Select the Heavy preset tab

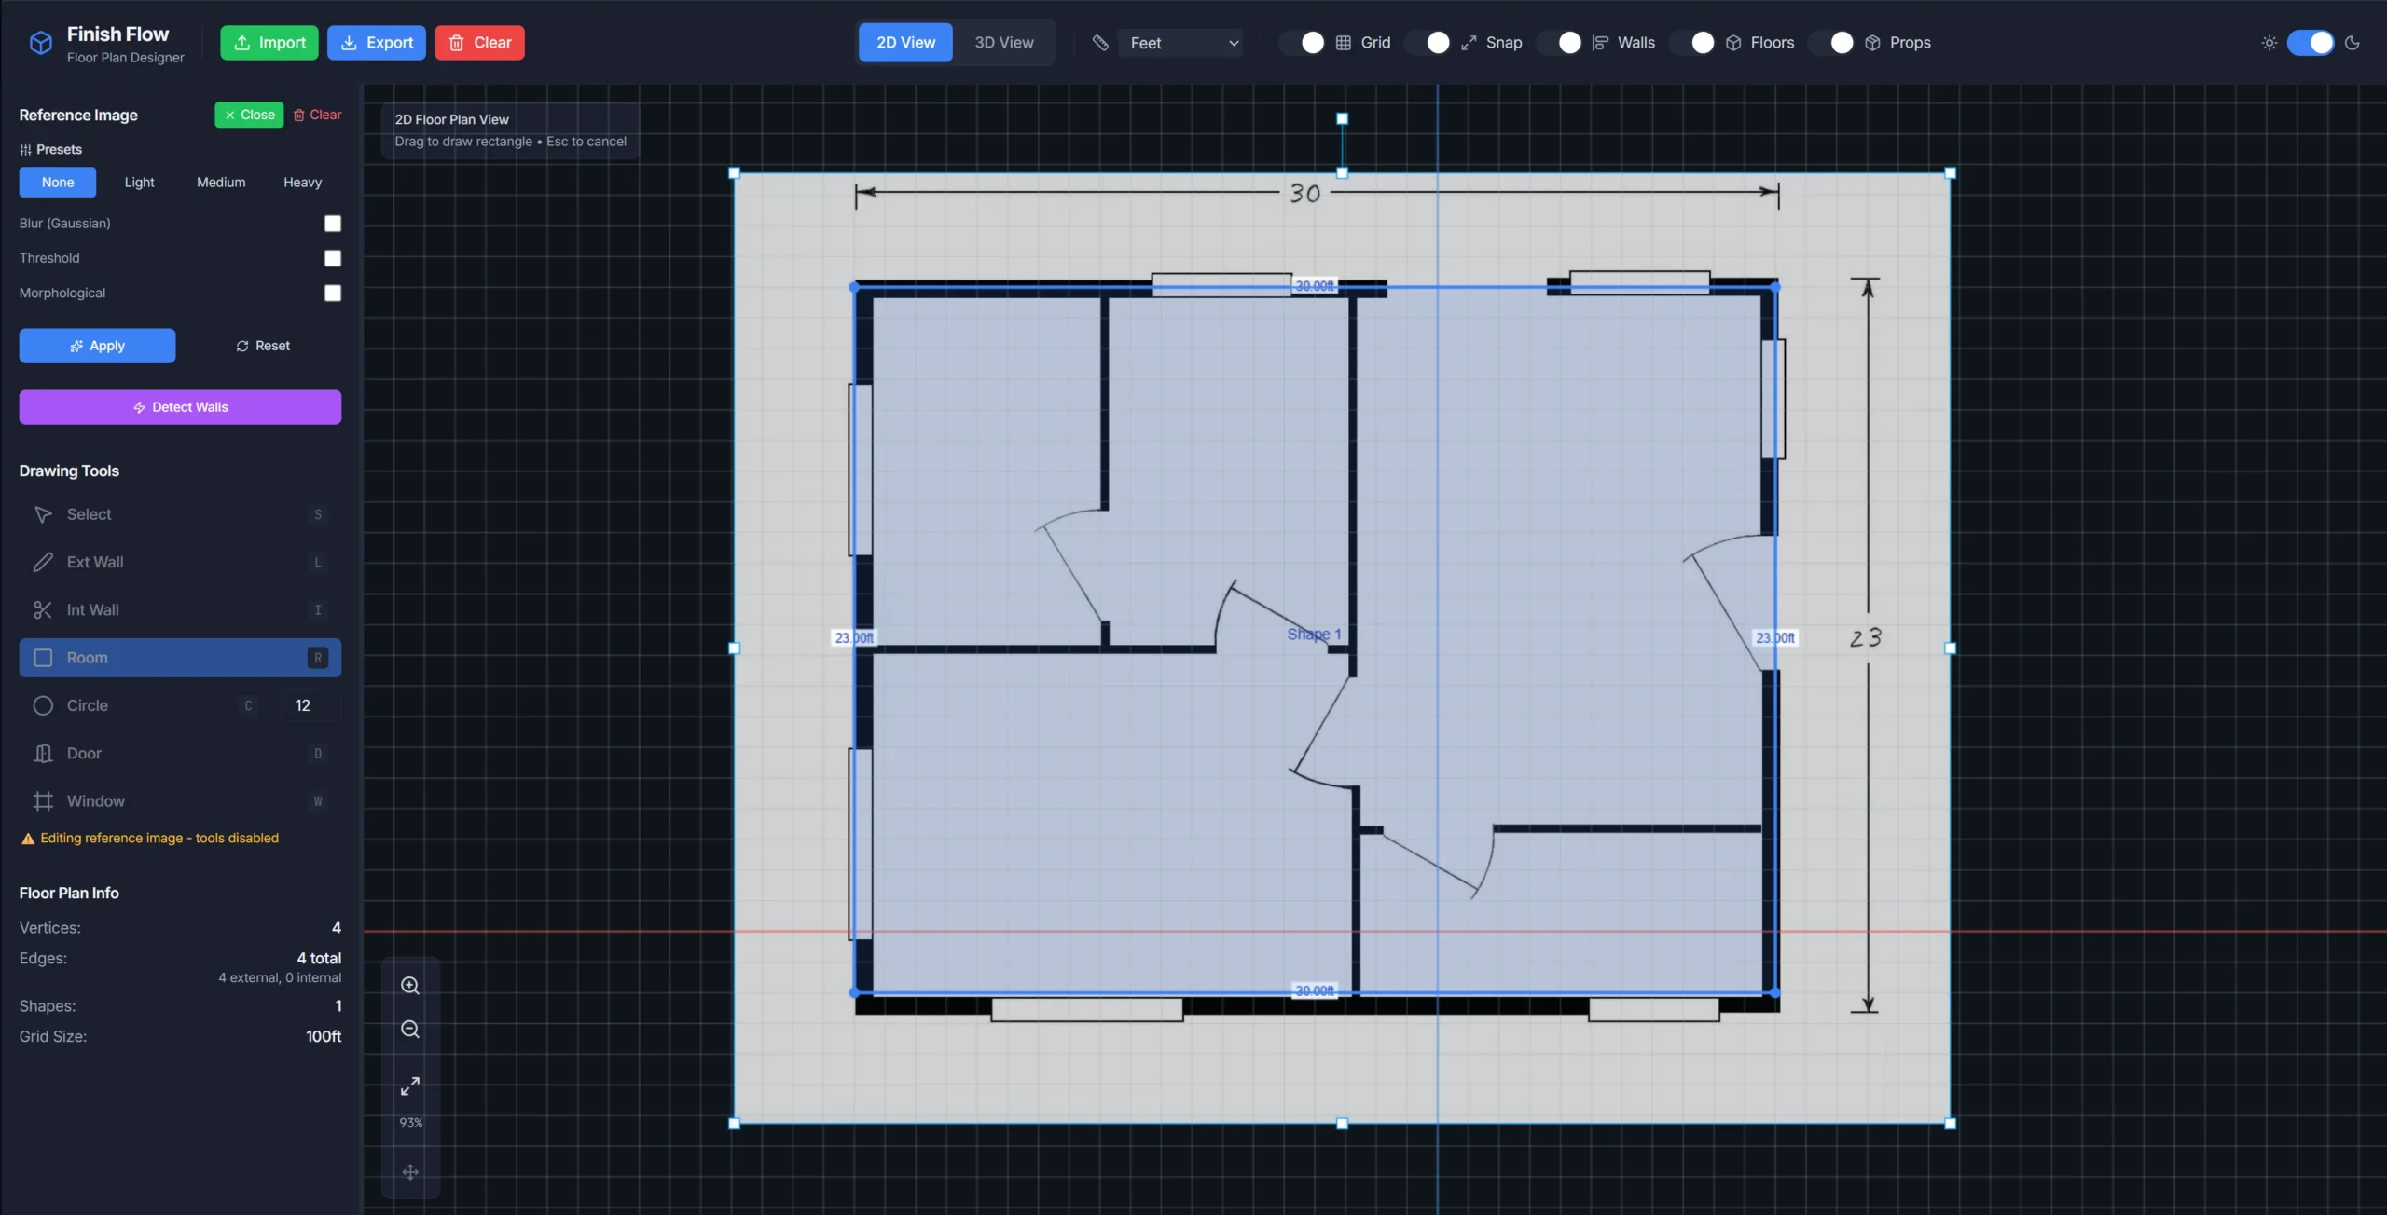[302, 183]
